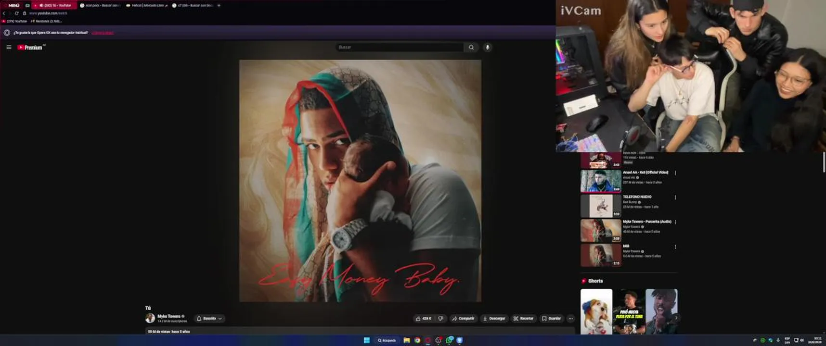Switch to the Mercado Libre tab

pyautogui.click(x=146, y=5)
